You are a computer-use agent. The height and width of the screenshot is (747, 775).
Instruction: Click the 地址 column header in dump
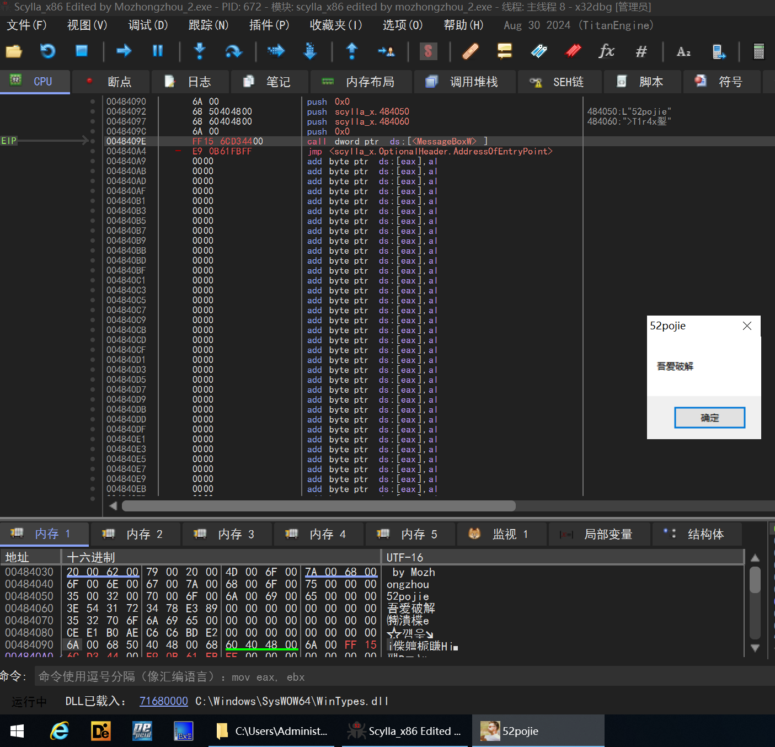30,557
